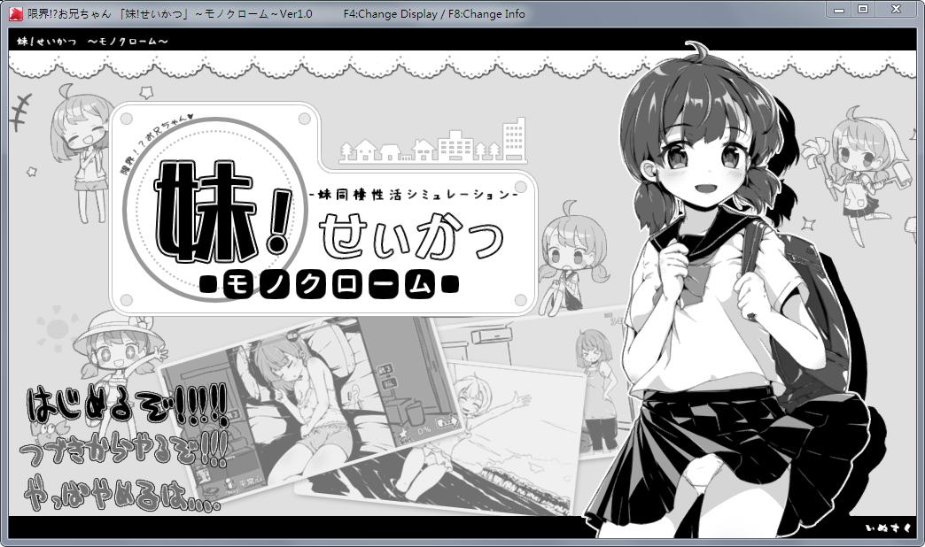Click the header text 妹!せいかつ ~モノクローム~
The width and height of the screenshot is (925, 547).
pyautogui.click(x=93, y=41)
